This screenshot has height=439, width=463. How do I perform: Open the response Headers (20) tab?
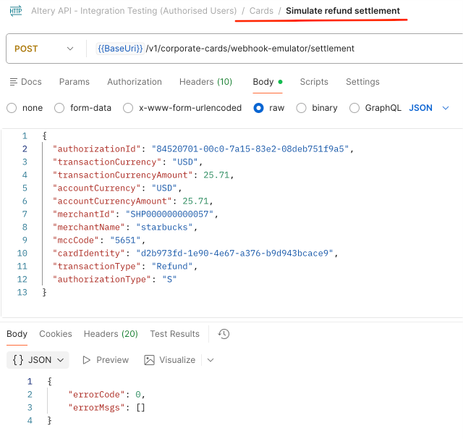111,334
